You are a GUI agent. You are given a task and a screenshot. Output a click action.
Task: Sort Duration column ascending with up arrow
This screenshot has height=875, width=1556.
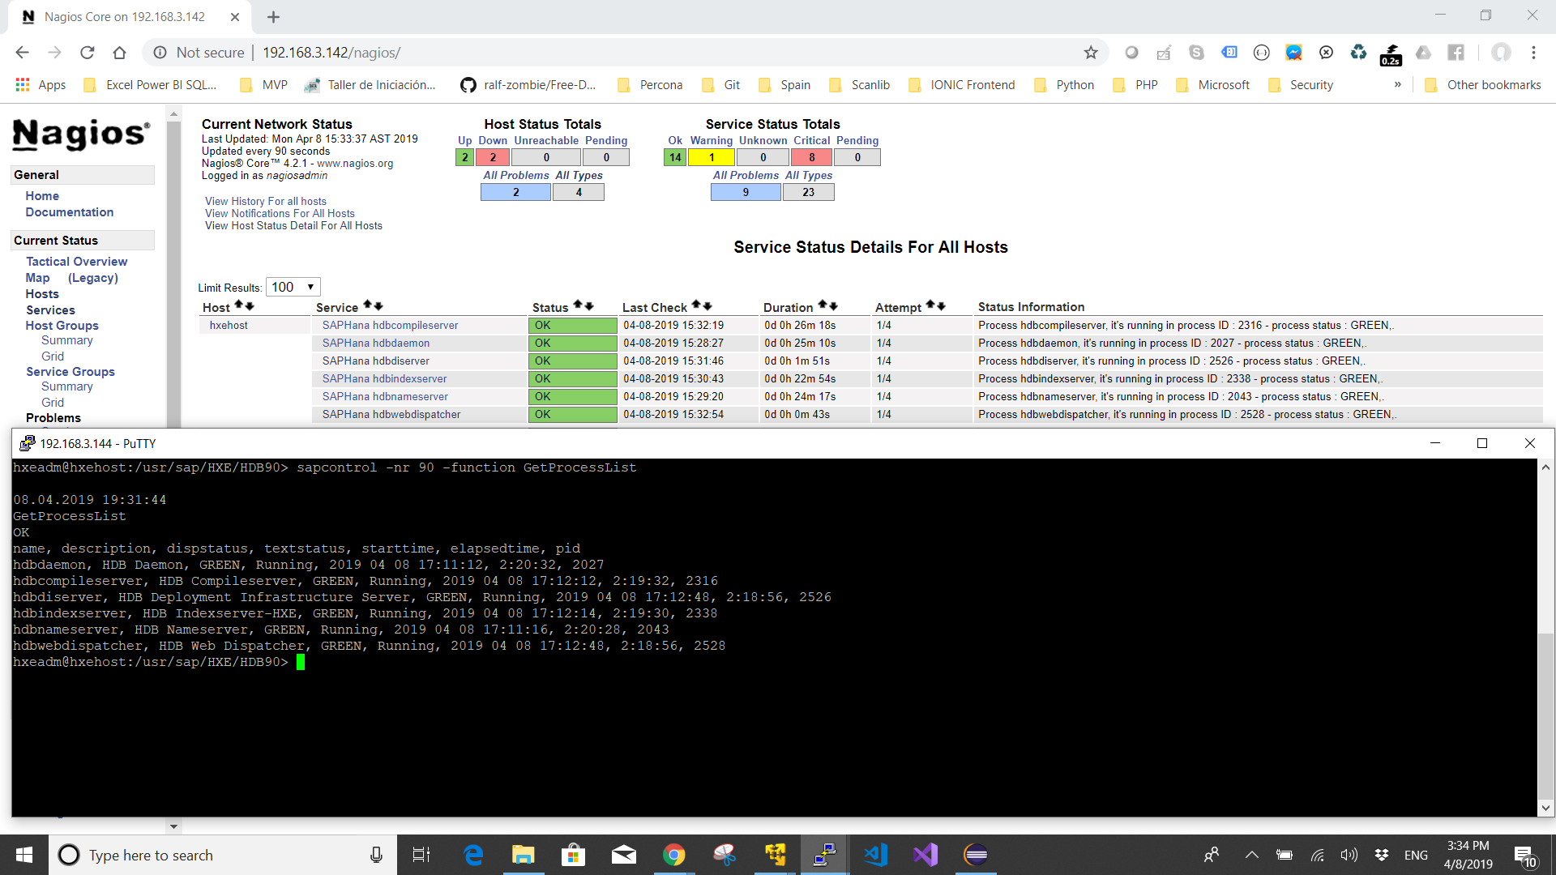click(x=823, y=305)
